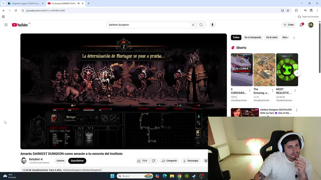
Task: Mute the Amarás DARKEST DUNGEON tab audio
Action: pos(78,3)
